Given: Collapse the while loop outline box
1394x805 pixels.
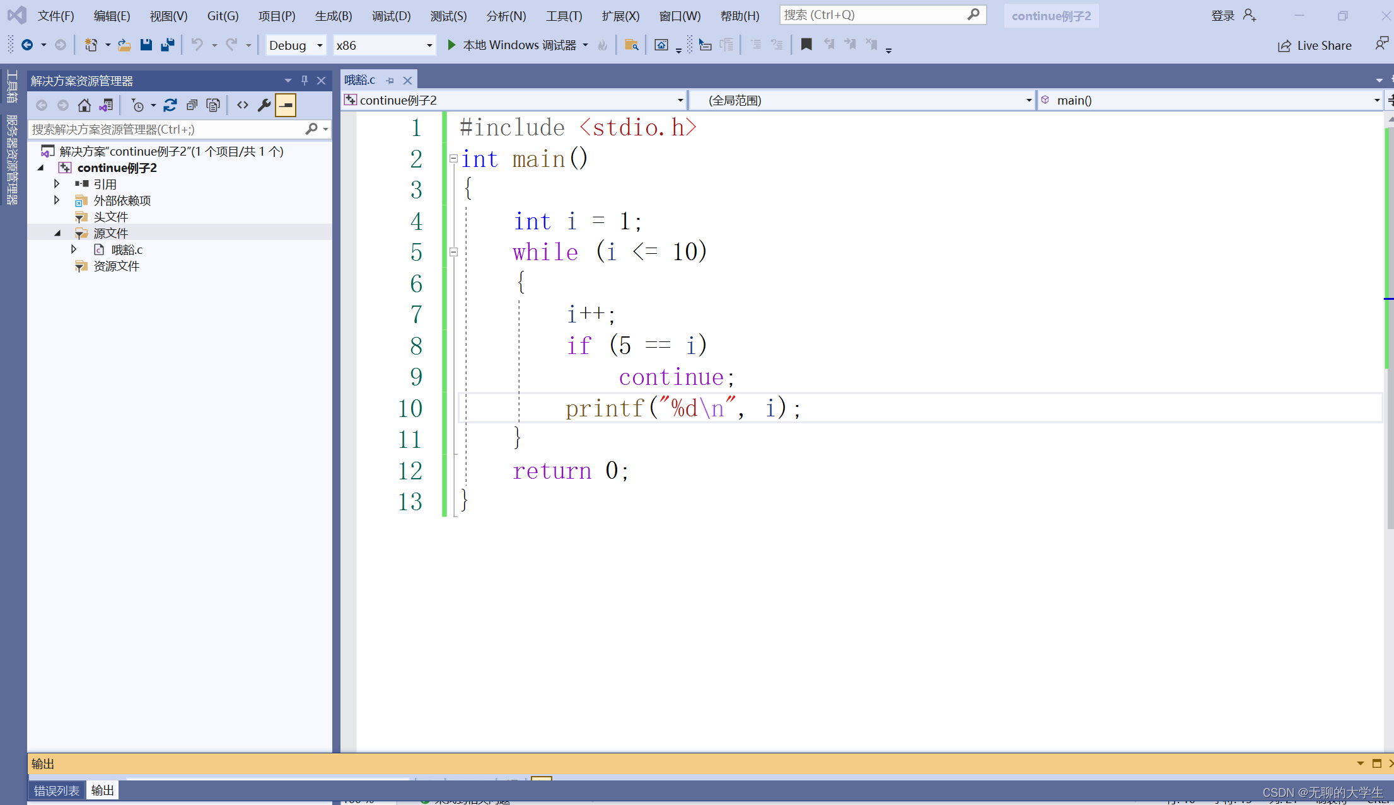Looking at the screenshot, I should click(453, 252).
